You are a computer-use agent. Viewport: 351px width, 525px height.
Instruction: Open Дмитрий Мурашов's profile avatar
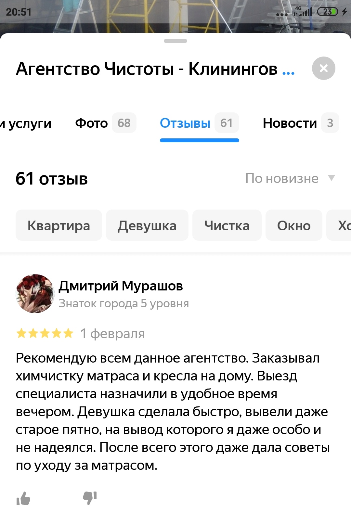point(35,294)
